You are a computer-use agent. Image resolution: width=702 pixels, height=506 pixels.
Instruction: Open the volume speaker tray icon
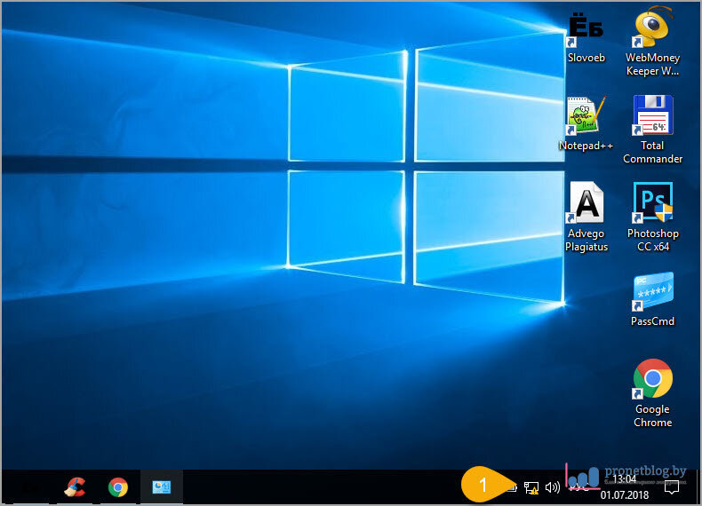coord(553,487)
